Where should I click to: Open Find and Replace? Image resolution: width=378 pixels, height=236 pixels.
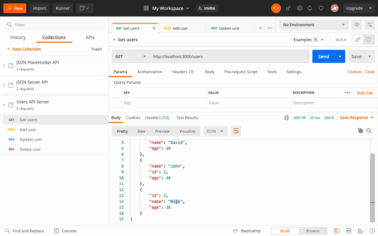[x=25, y=231]
